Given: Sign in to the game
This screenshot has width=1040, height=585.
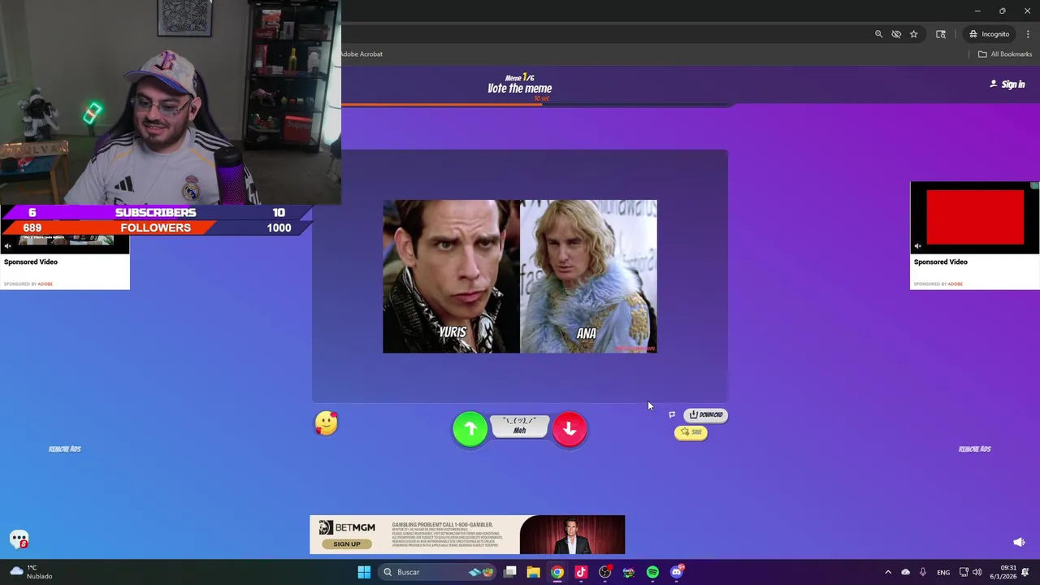Looking at the screenshot, I should [x=1007, y=84].
